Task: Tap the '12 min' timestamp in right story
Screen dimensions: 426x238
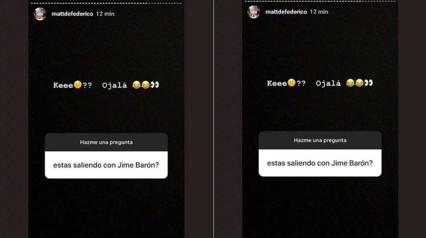Action: [319, 12]
